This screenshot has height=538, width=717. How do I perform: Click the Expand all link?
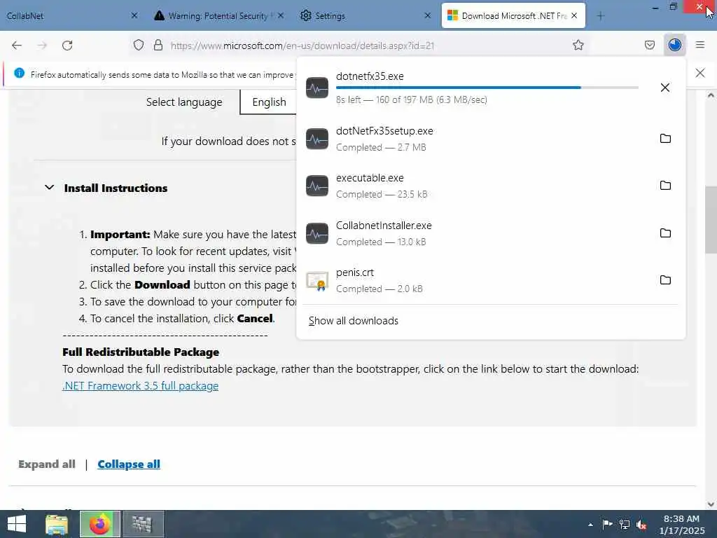pos(47,464)
